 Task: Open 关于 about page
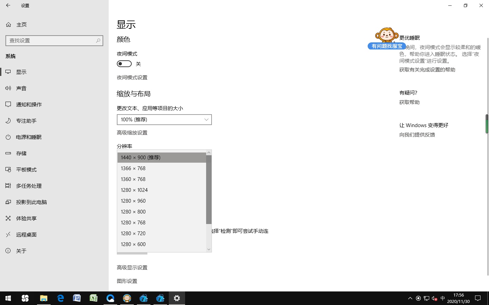tap(54, 251)
